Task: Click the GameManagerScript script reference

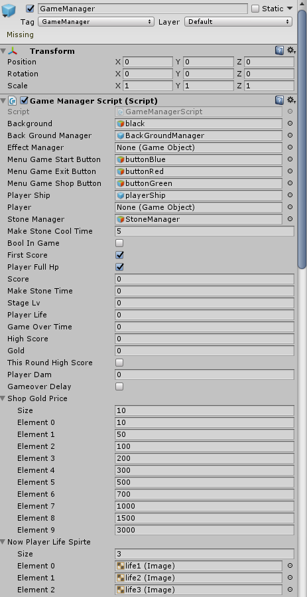Action: pyautogui.click(x=198, y=112)
